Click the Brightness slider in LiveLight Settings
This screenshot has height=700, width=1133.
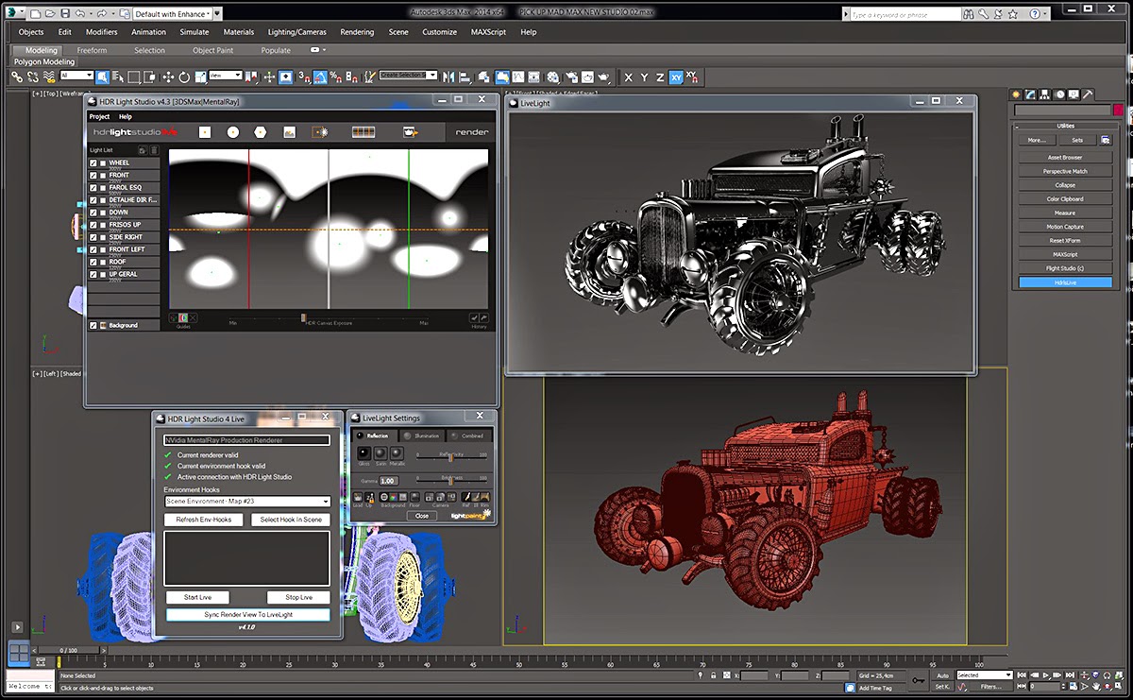[x=451, y=481]
